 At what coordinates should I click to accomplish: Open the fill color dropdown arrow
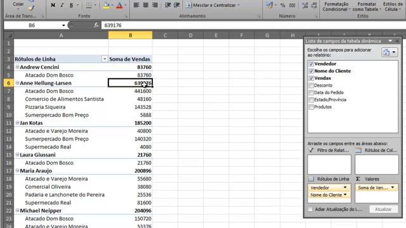(x=112, y=5)
